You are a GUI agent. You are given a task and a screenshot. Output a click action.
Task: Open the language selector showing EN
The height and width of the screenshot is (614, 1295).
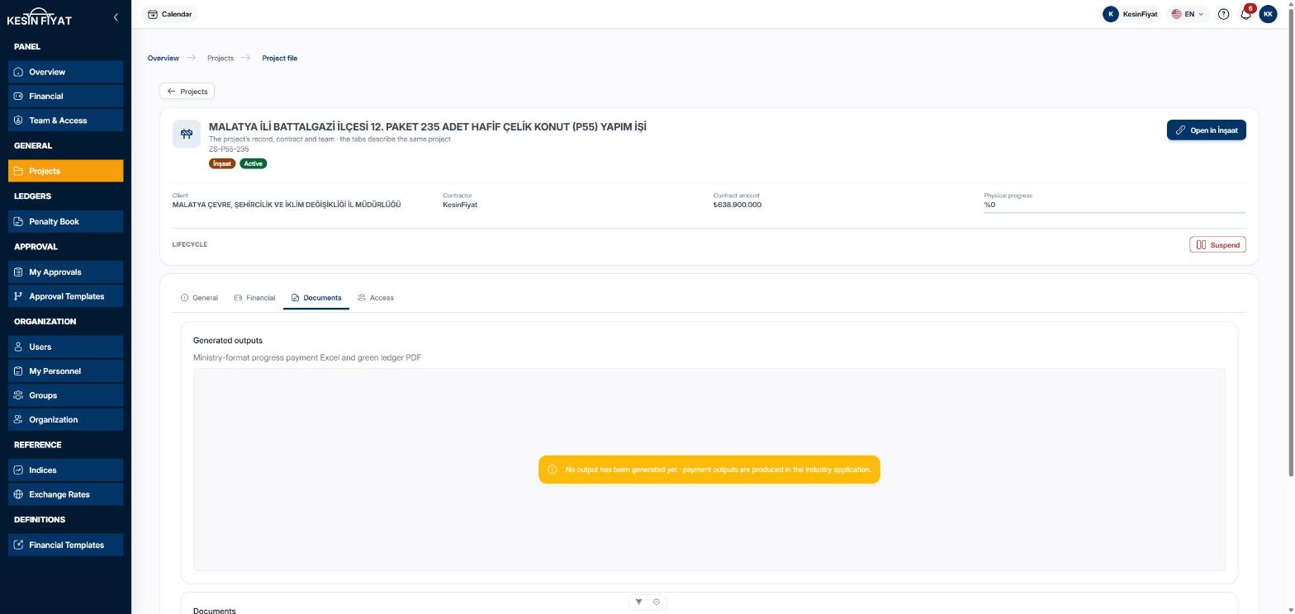point(1188,14)
